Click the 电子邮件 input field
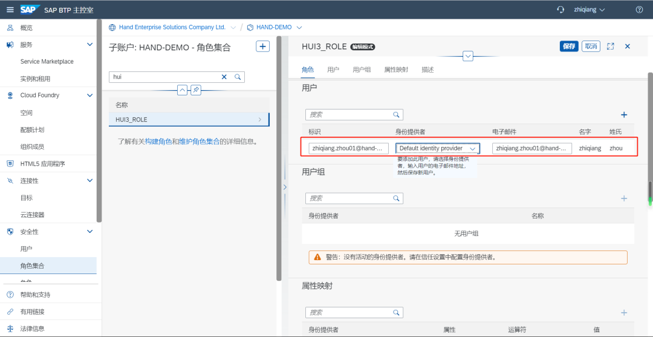The height and width of the screenshot is (337, 653). click(x=532, y=148)
